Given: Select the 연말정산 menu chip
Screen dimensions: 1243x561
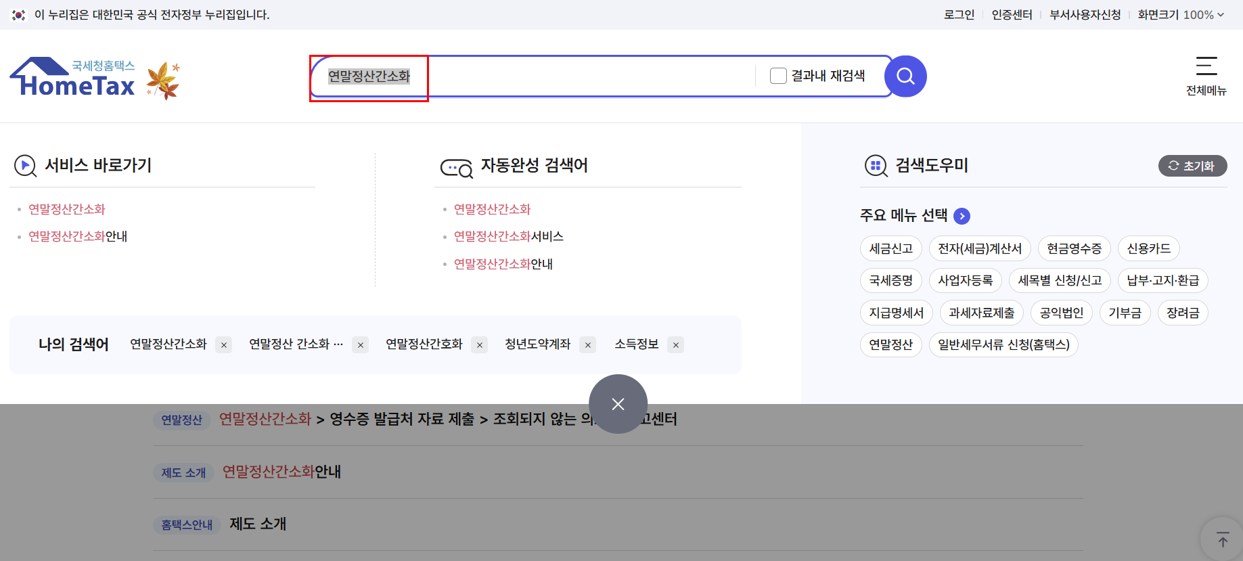Looking at the screenshot, I should (x=890, y=344).
